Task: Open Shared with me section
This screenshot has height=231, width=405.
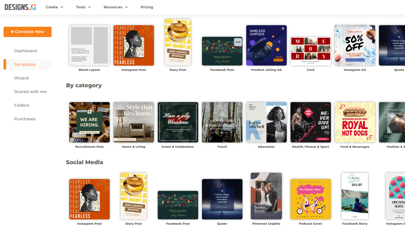Action: [30, 92]
